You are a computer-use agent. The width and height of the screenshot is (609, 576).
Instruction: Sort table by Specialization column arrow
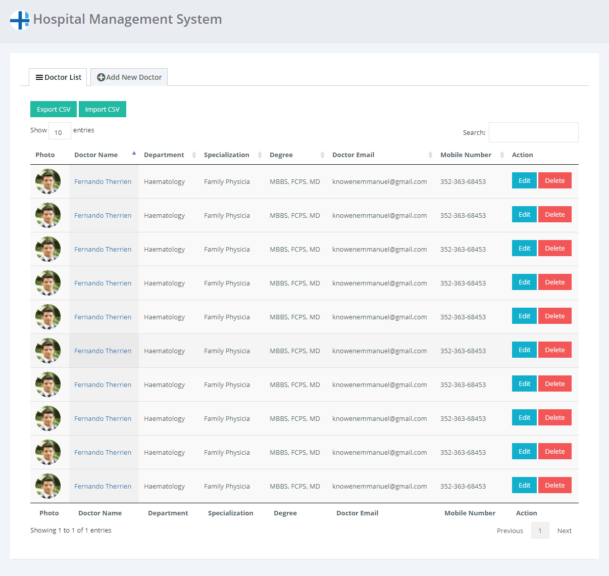260,155
